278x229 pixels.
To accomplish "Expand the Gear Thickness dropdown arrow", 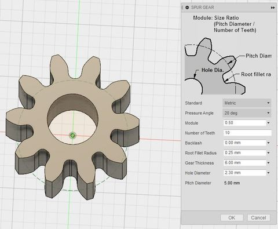I will [268, 163].
